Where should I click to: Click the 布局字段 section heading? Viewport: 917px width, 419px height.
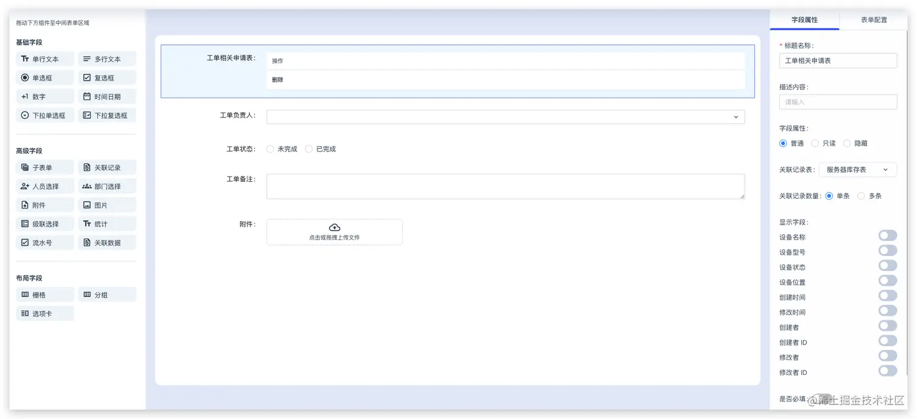(x=29, y=278)
